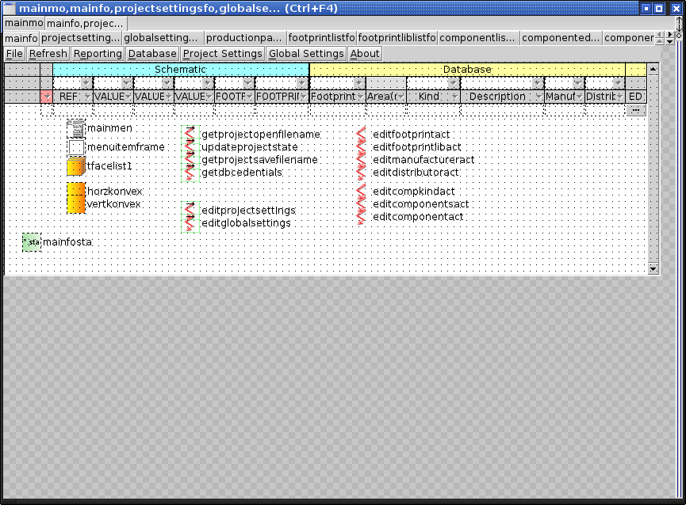The width and height of the screenshot is (686, 505).
Task: Click the ellipsis button below ED column
Action: tap(635, 110)
